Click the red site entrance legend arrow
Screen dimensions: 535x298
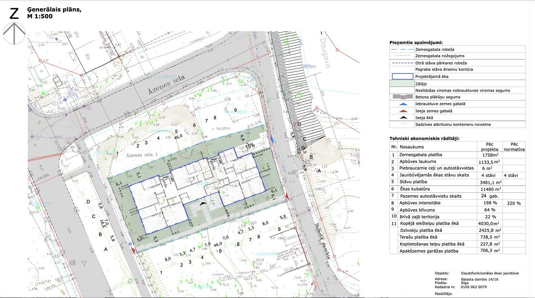(401, 111)
